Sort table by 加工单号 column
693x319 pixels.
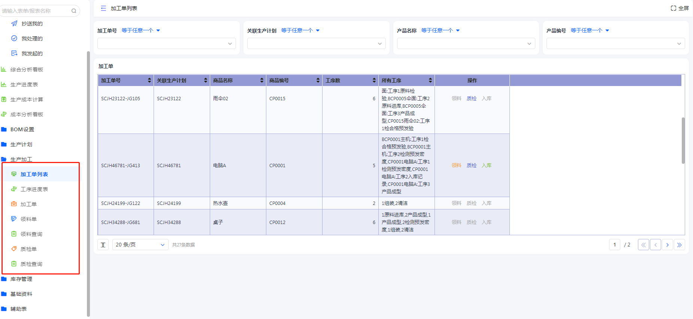coord(149,80)
